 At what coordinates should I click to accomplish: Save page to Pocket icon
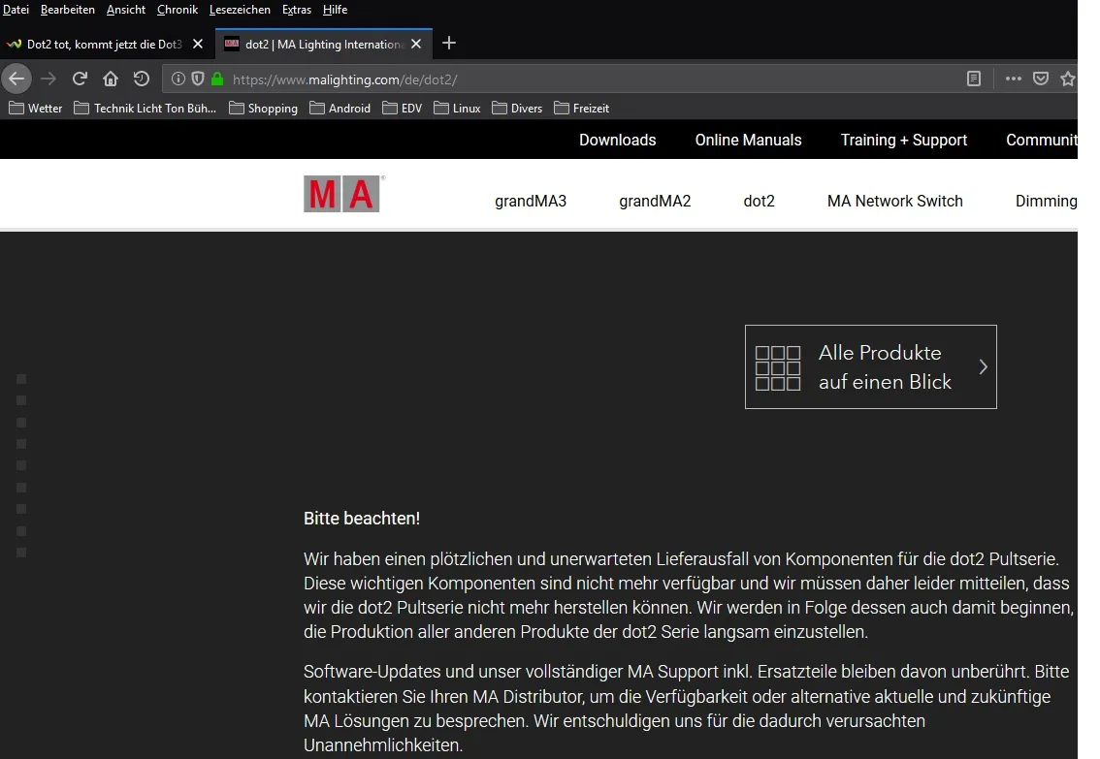[x=1041, y=79]
